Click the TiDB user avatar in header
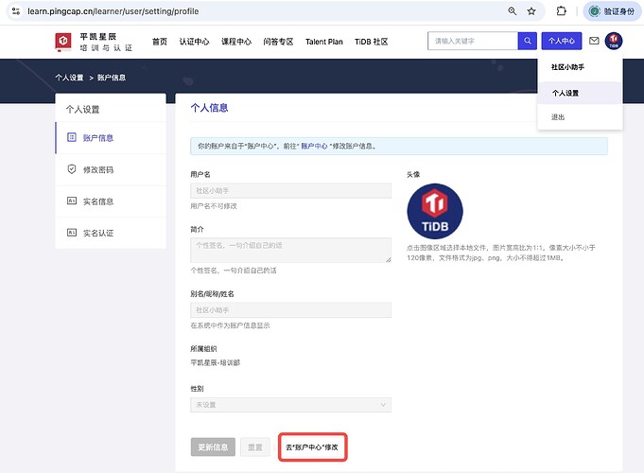Screen dimensions: 644x473 coord(614,41)
